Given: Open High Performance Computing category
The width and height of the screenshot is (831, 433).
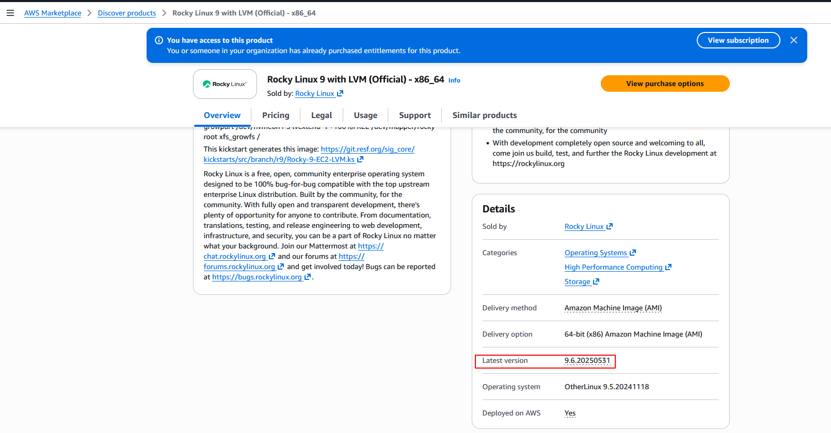Looking at the screenshot, I should click(x=613, y=267).
